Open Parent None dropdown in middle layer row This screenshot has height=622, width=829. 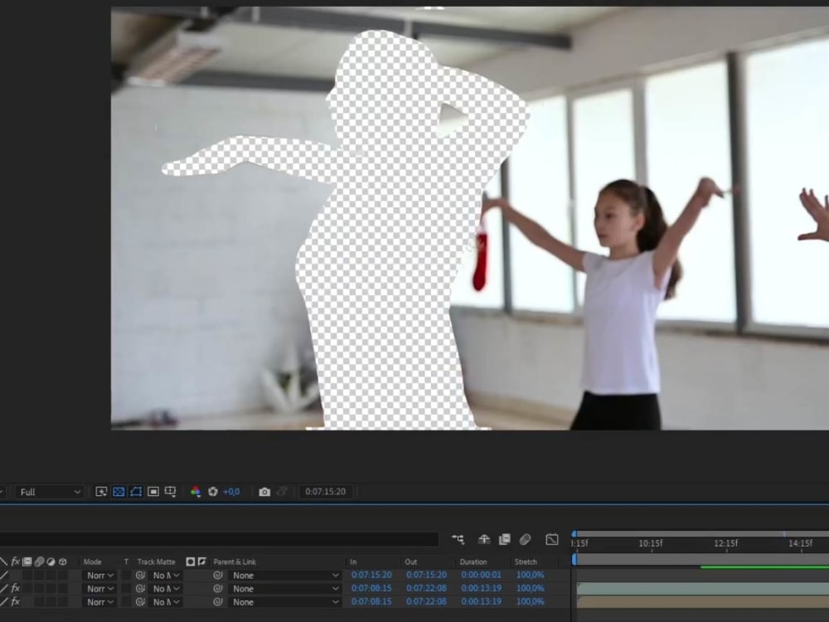[x=285, y=588]
